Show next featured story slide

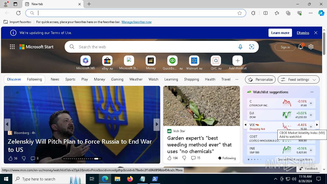pos(157,124)
